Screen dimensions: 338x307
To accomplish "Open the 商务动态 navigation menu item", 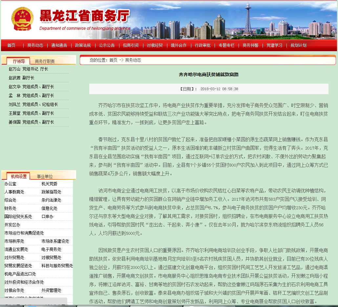I will tap(35, 46).
